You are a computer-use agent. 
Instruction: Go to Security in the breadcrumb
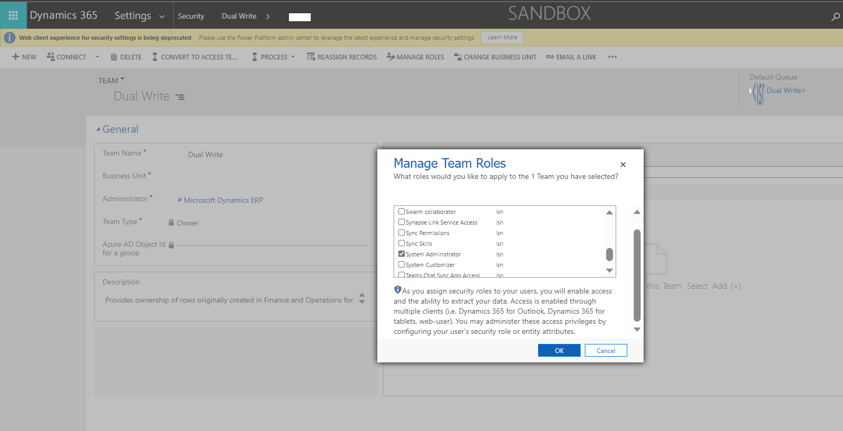[191, 16]
